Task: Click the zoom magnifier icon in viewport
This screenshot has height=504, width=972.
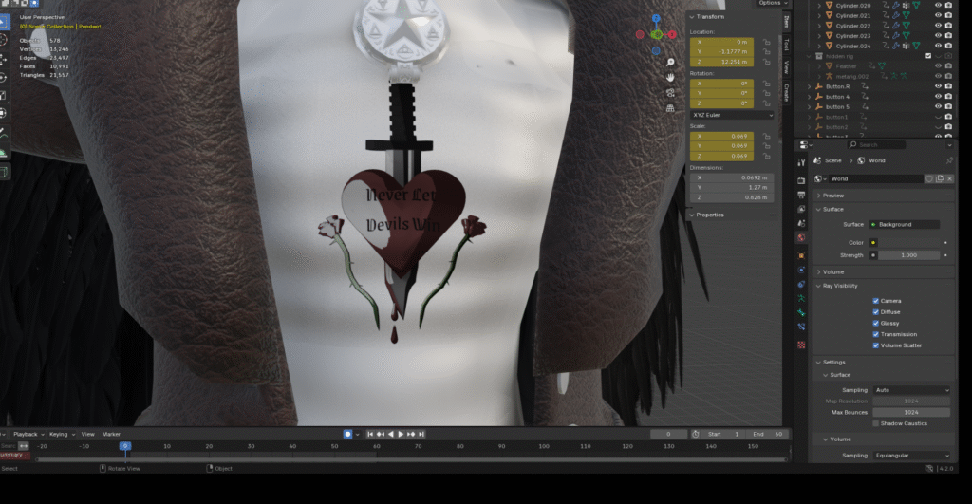Action: (x=670, y=62)
